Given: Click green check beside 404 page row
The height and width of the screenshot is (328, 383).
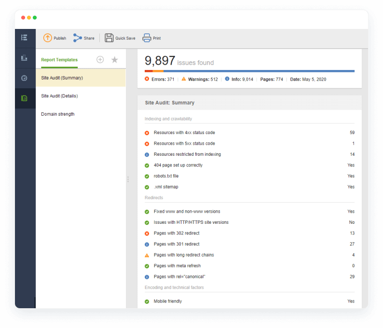Looking at the screenshot, I should pyautogui.click(x=147, y=165).
